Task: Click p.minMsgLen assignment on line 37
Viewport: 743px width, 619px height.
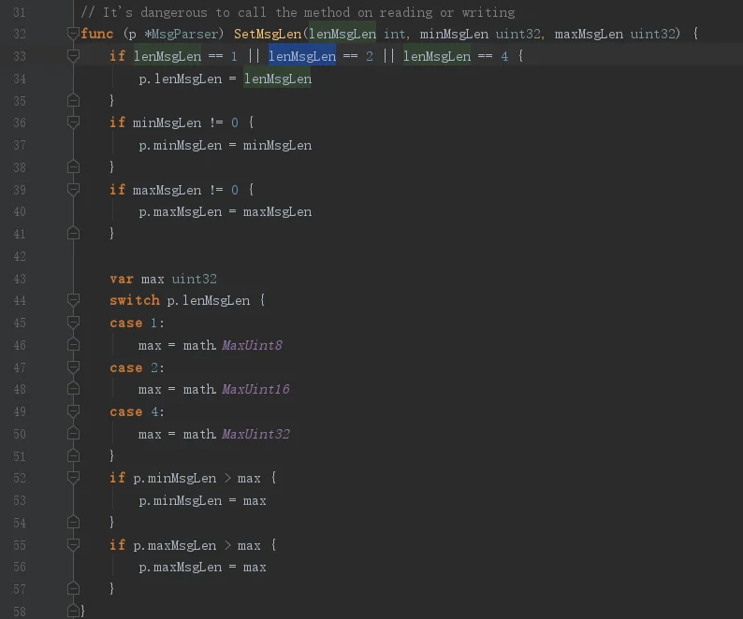Action: point(226,145)
